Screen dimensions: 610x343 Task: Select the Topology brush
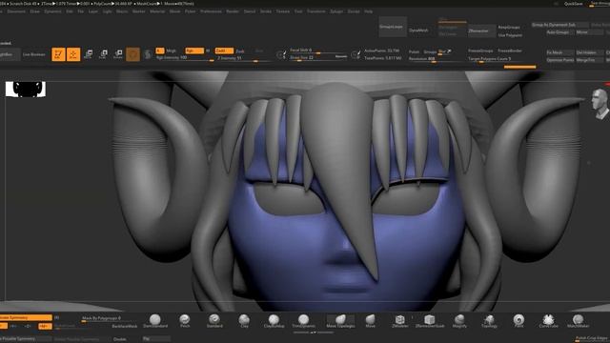[489, 321]
